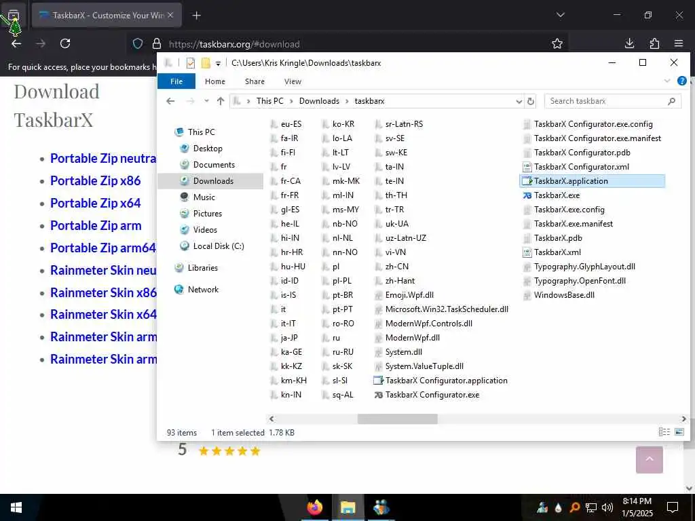This screenshot has height=521, width=695.
Task: Click Portable Zip x86 download link
Action: [x=95, y=180]
